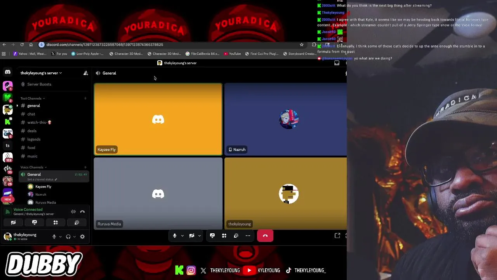Share screen from the call control bar

pos(212,236)
